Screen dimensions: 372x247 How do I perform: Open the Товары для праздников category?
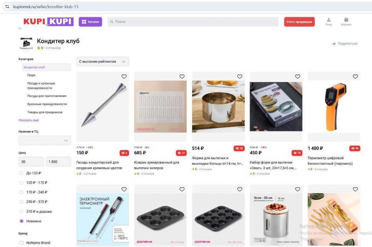click(44, 112)
